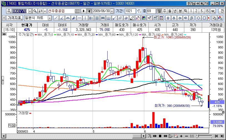This screenshot has height=140, width=226.
Task: Select the parallel diagonal lines tool
Action: click(120, 18)
